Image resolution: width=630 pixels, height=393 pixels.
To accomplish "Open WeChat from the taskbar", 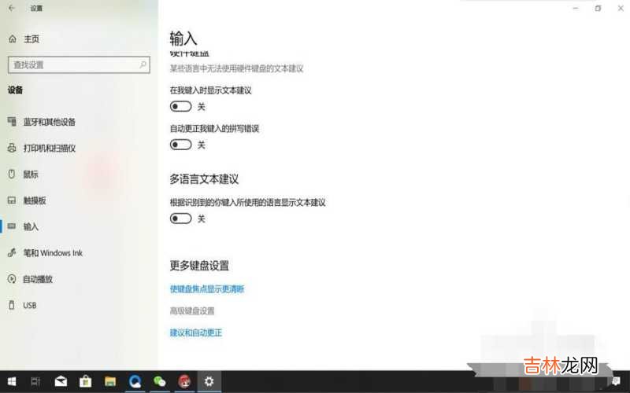I will [x=160, y=381].
